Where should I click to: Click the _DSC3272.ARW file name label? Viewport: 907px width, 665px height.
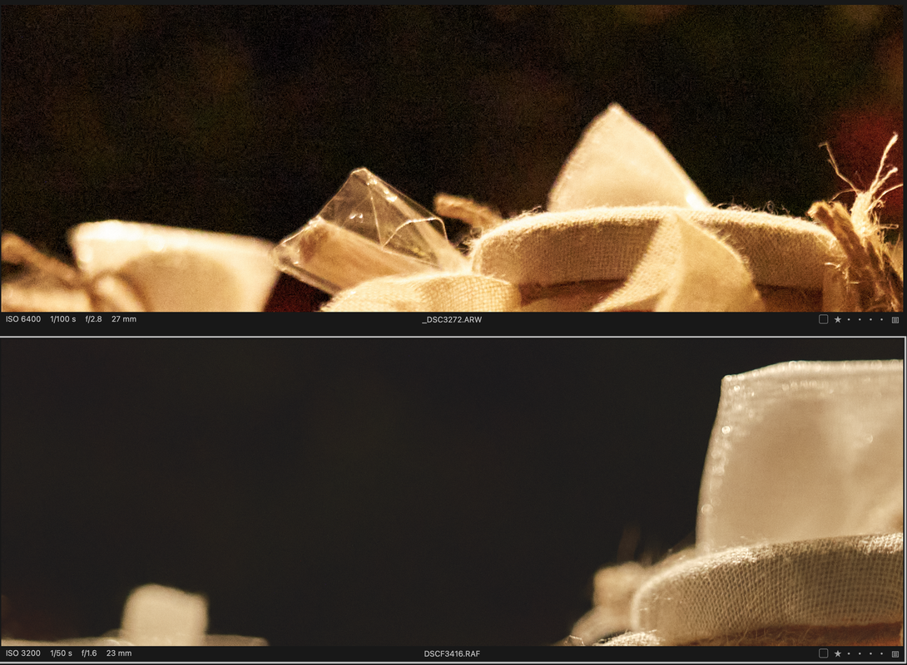tap(452, 319)
